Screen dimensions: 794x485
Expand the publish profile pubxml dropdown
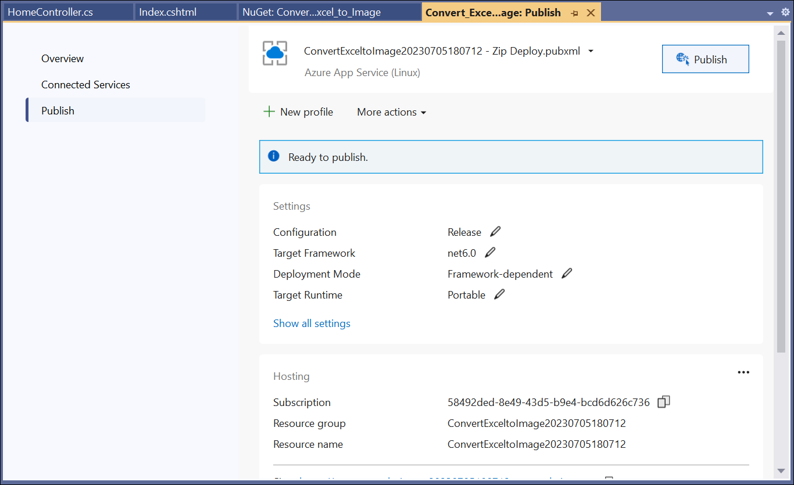click(591, 51)
